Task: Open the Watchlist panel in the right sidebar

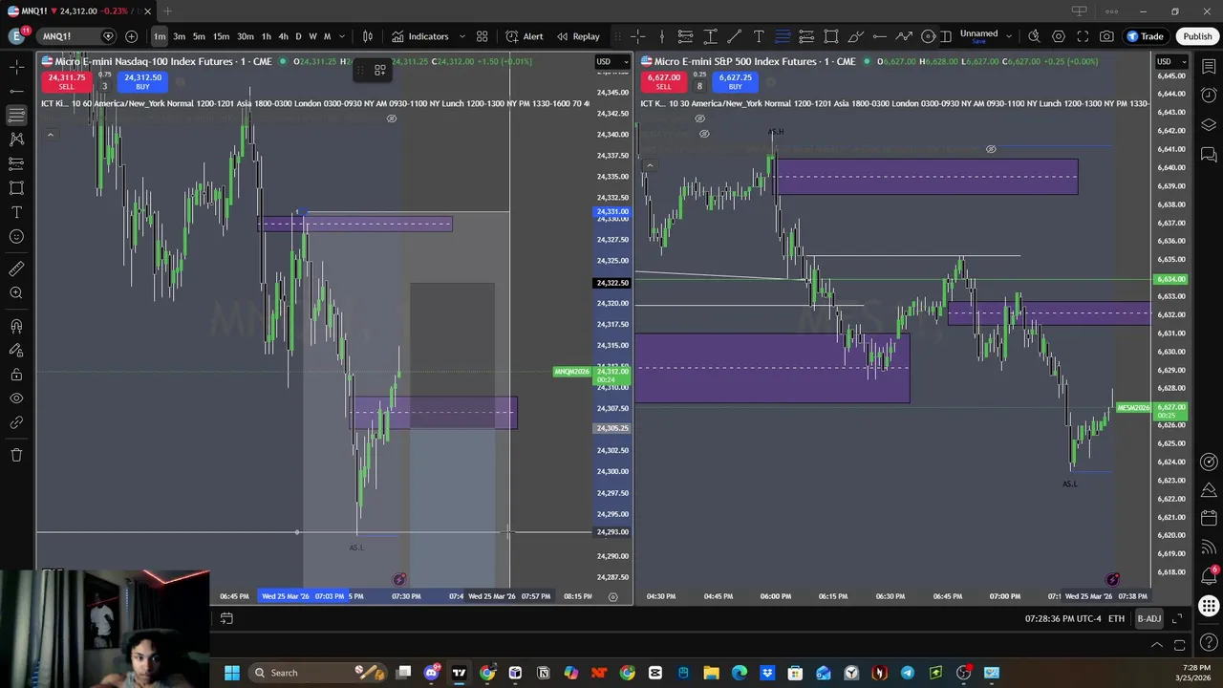Action: click(1209, 68)
